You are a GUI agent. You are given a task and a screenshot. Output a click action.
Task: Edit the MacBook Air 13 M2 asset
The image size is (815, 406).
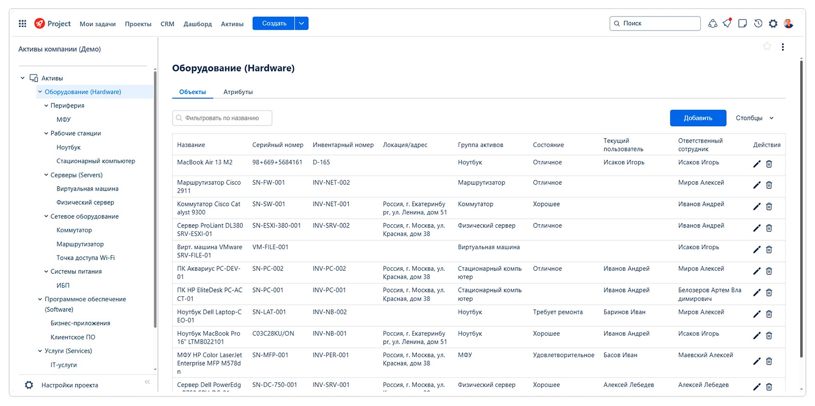click(756, 164)
